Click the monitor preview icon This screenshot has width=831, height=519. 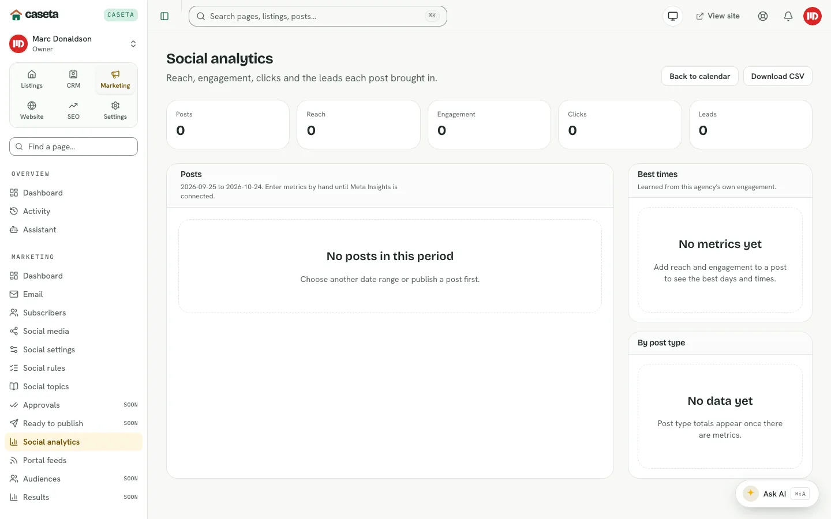(673, 16)
